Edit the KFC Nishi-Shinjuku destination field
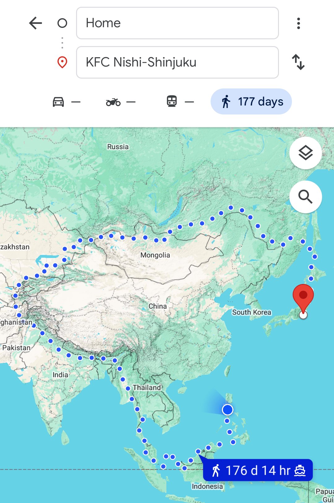 pyautogui.click(x=178, y=62)
